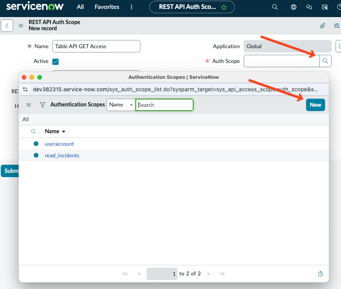Open the Favorites menu
Viewport: 341px width, 289px height.
point(107,7)
